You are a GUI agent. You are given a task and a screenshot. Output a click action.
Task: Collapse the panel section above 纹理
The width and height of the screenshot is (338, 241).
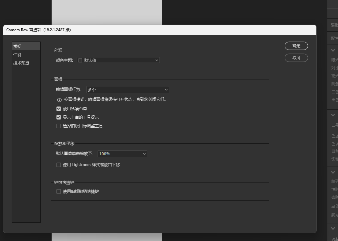tap(333, 172)
